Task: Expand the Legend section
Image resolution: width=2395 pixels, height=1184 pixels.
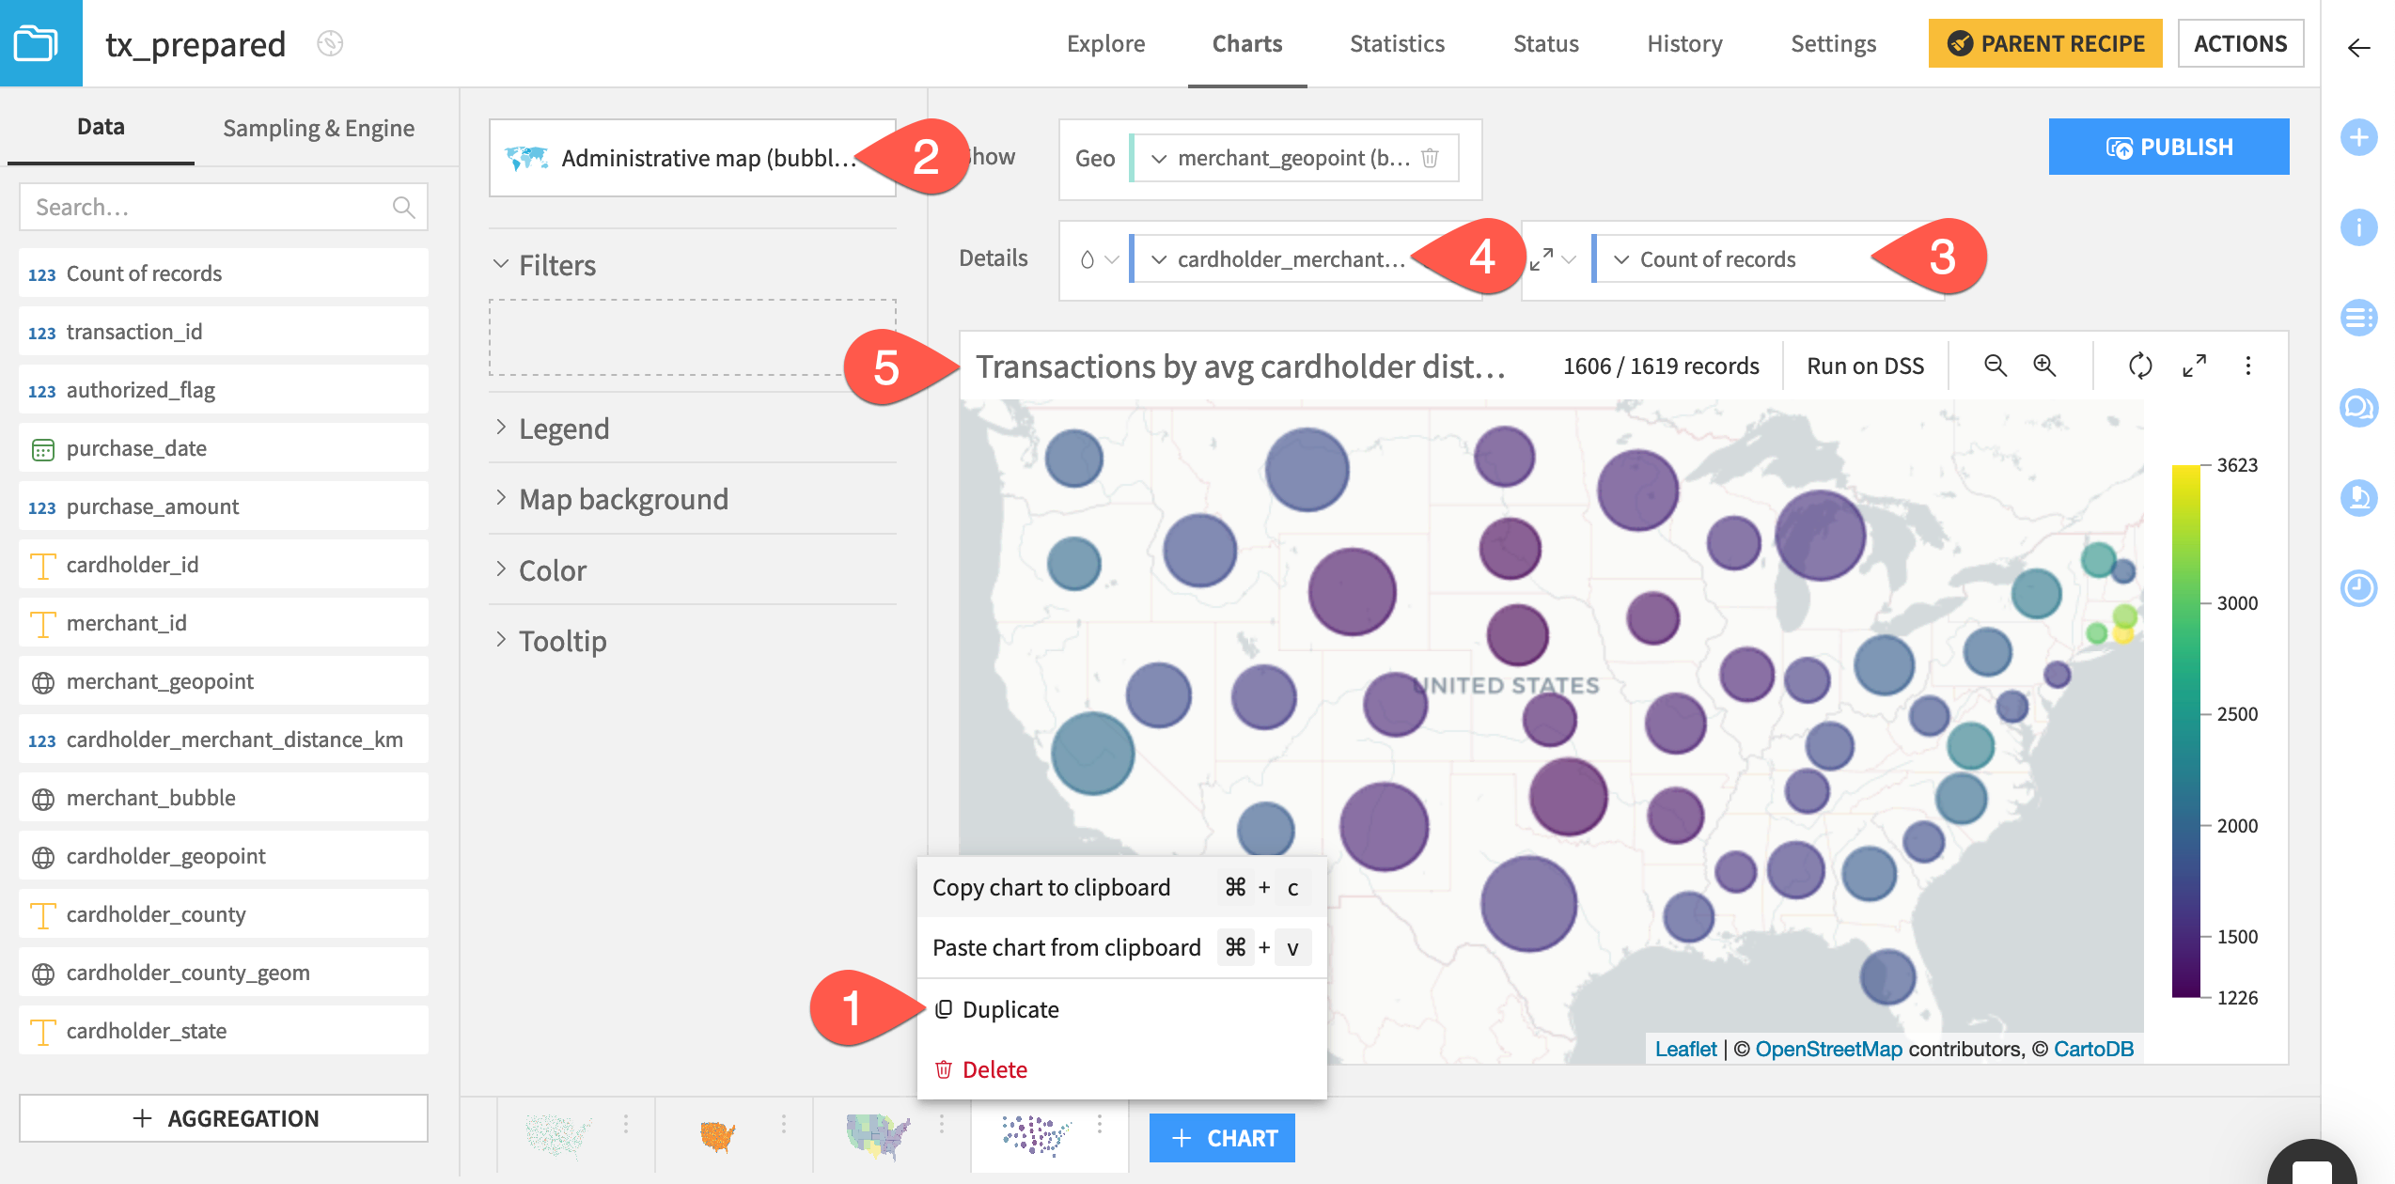Action: [553, 428]
